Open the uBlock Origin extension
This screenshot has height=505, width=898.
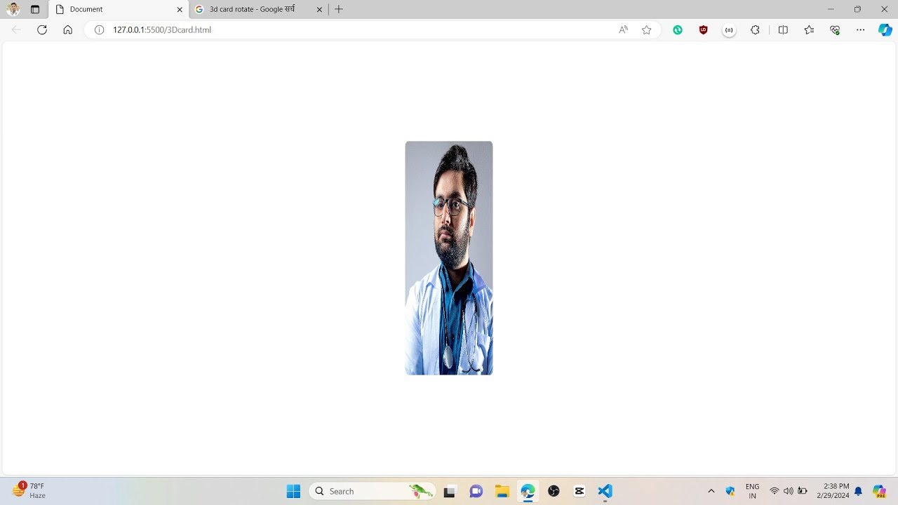coord(703,29)
